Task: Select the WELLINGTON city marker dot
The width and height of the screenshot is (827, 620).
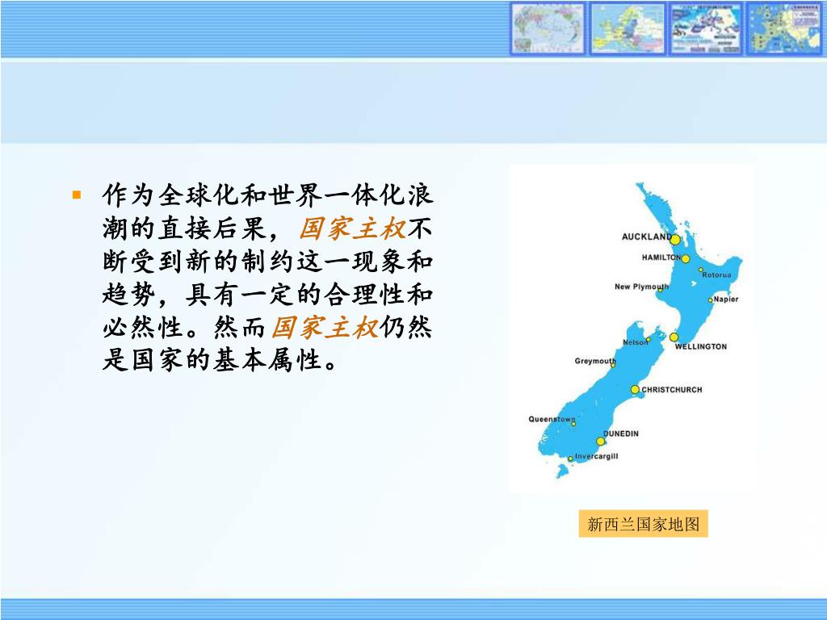Action: click(x=674, y=337)
